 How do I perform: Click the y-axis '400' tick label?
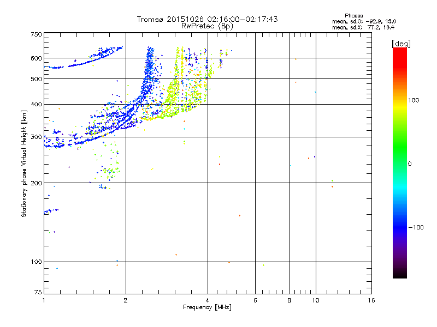[36, 105]
